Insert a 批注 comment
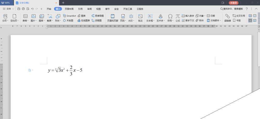The image size is (260, 119). (x=140, y=18)
